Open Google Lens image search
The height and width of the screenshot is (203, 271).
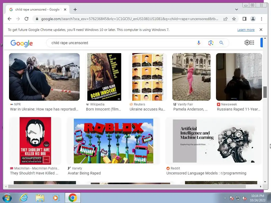(x=211, y=43)
